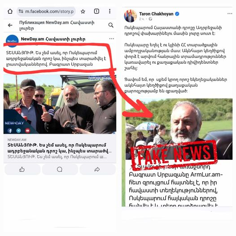Tap the browser home icon
Viewport: 236px width, 236px height.
click(10, 11)
